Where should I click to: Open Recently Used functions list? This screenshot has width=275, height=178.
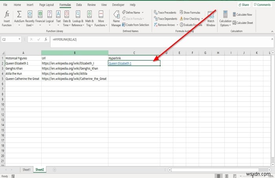coord(30,18)
